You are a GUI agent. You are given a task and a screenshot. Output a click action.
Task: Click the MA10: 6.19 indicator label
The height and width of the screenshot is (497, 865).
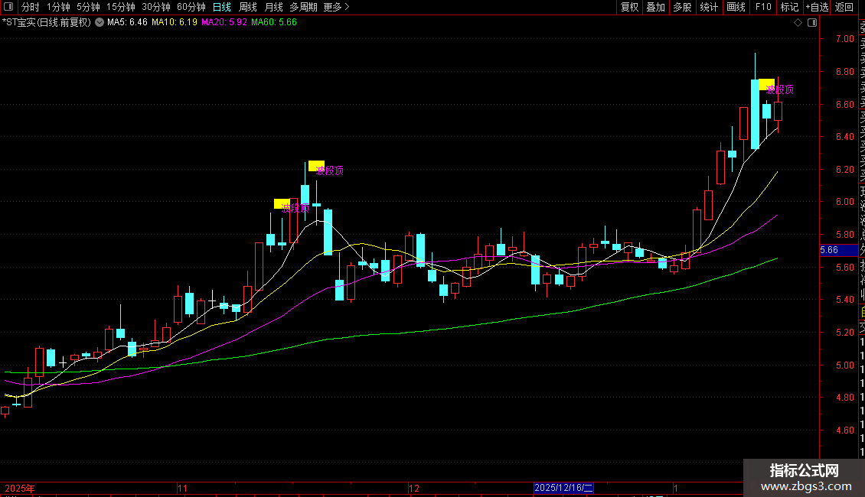175,23
